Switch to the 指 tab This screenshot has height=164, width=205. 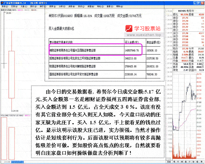(193, 162)
